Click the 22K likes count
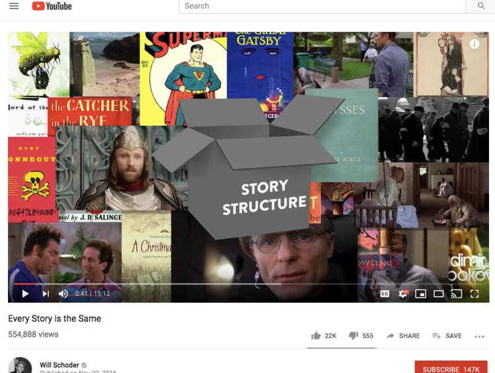Viewport: 495px width, 373px height. click(x=330, y=336)
